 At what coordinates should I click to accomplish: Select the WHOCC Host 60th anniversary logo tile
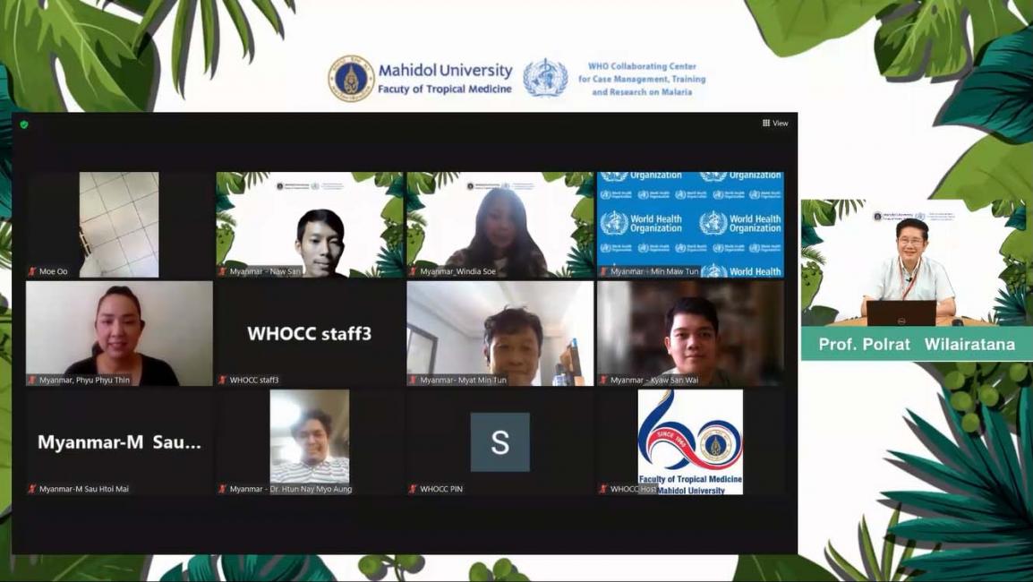click(690, 442)
